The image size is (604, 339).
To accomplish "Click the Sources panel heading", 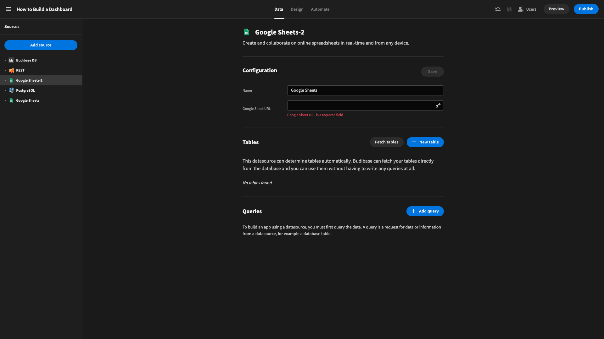I will coord(12,27).
